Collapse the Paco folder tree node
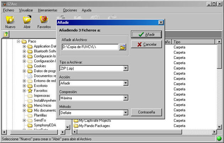The height and width of the screenshot is (143, 224). click(x=19, y=41)
